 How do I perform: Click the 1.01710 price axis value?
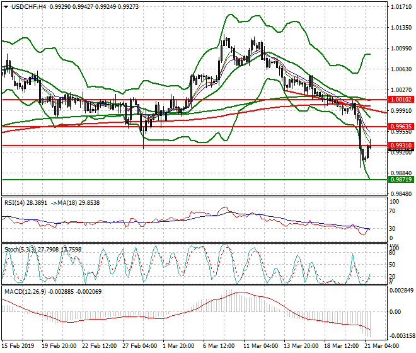[x=402, y=7]
